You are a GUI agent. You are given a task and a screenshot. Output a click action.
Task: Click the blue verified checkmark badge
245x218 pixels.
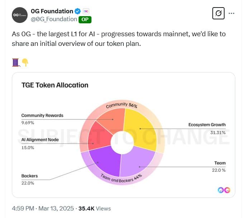pyautogui.click(x=77, y=11)
